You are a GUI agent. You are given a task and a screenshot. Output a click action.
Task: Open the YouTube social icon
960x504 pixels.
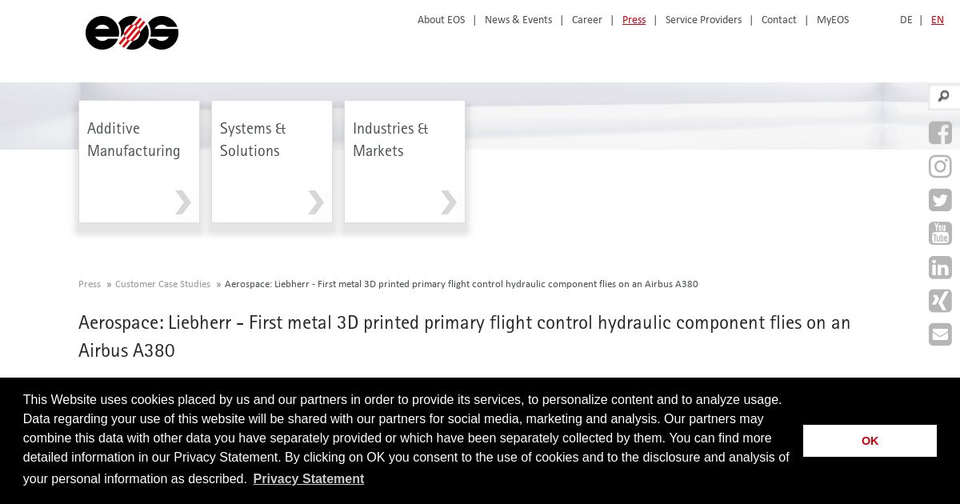coord(940,234)
